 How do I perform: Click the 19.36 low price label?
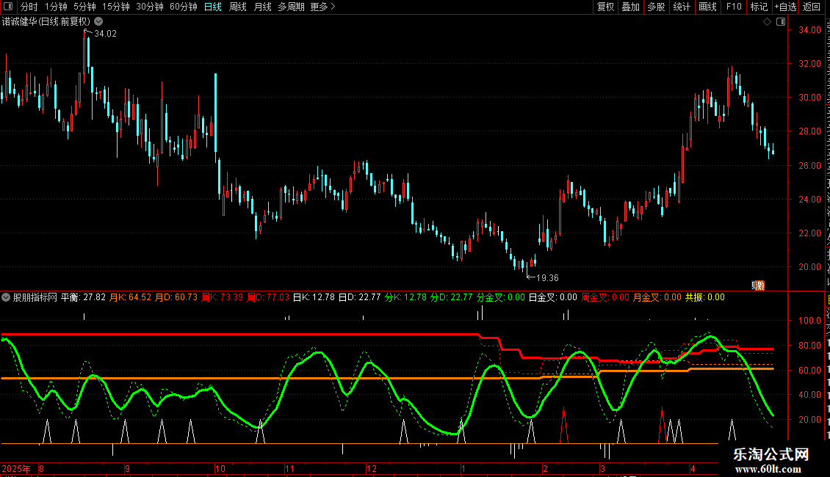pos(547,278)
